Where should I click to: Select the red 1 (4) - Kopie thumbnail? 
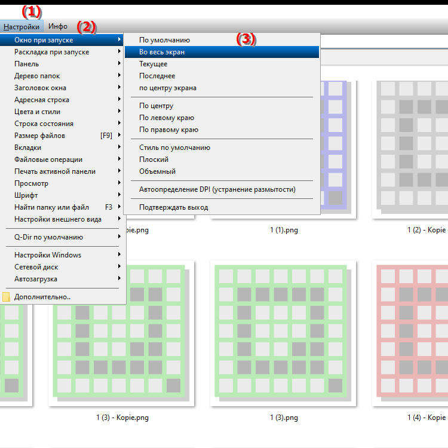click(410, 333)
